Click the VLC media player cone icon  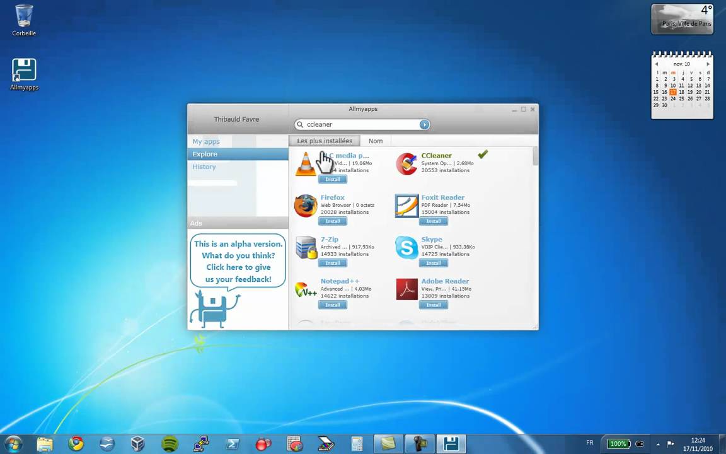[x=306, y=164]
